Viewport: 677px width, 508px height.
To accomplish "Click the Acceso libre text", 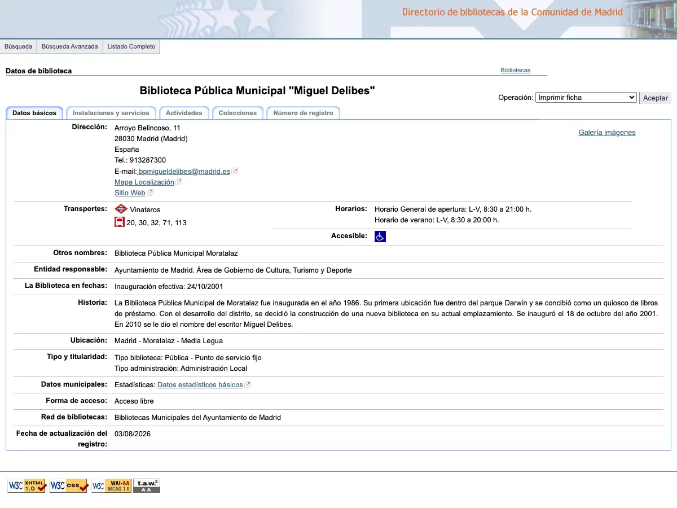I will 134,401.
